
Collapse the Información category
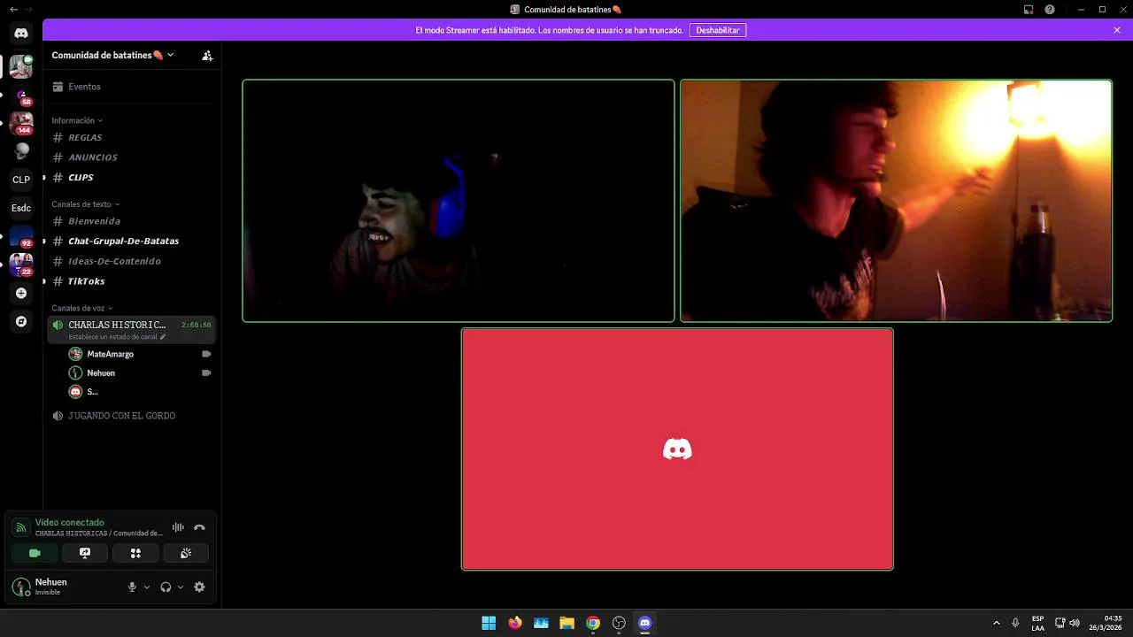[x=77, y=120]
